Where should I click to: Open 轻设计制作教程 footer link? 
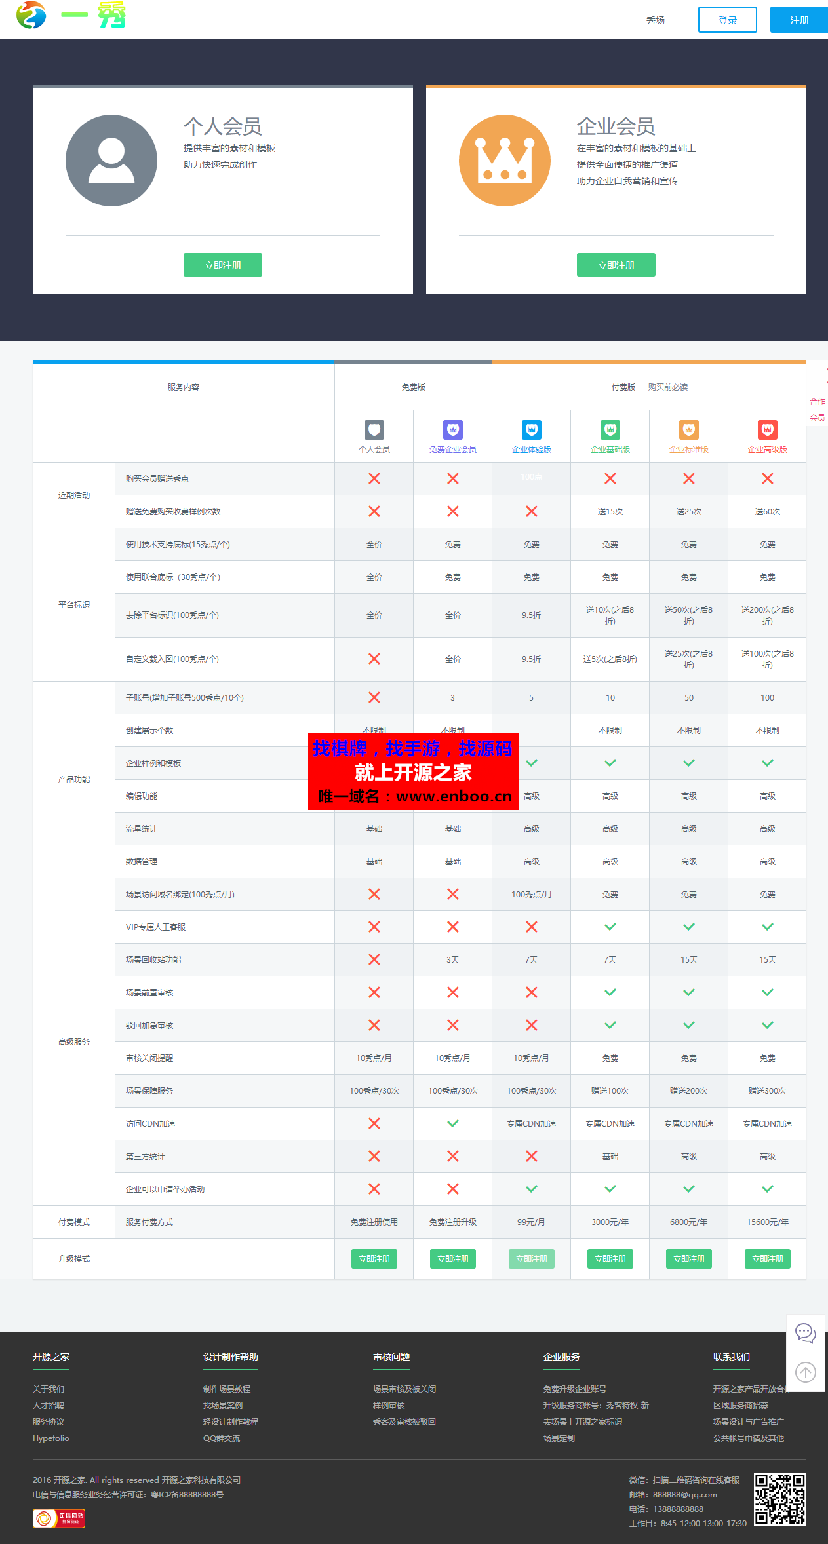click(x=231, y=1422)
